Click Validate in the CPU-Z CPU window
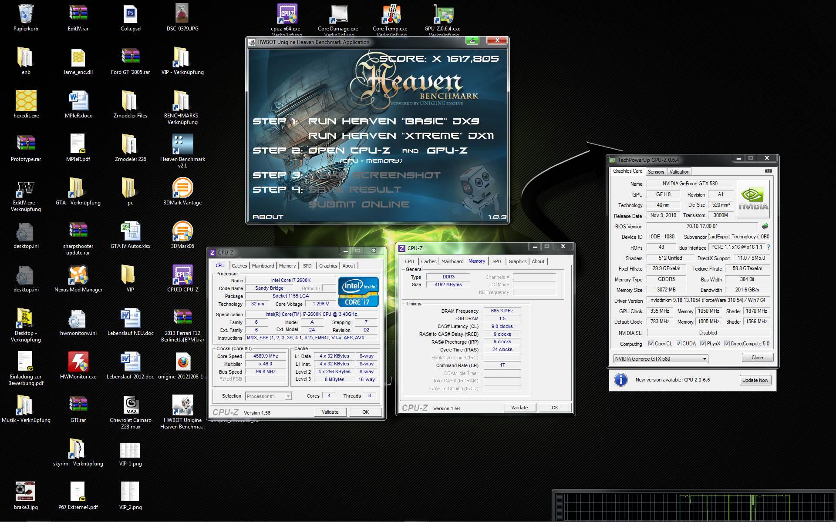836x522 pixels. [x=330, y=412]
